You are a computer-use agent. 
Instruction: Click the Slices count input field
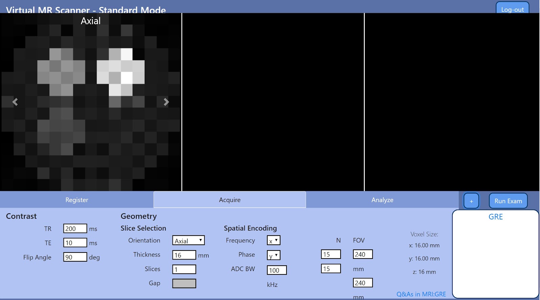coord(184,269)
